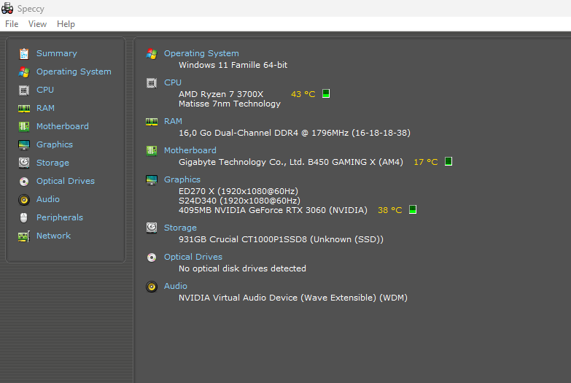Click the Windows flag icon beside Operating System in sidebar
The width and height of the screenshot is (571, 383).
click(x=24, y=71)
